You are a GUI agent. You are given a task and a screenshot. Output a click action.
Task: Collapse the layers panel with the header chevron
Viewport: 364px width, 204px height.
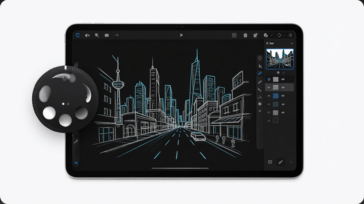click(292, 44)
